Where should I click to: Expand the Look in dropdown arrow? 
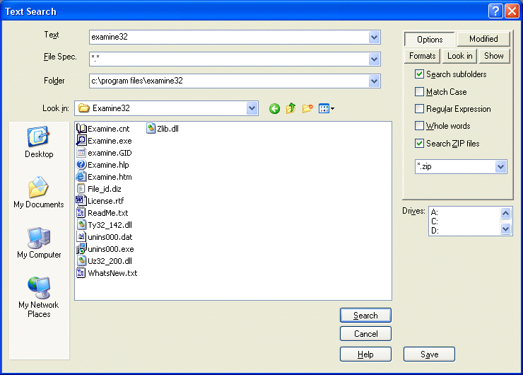coord(252,108)
